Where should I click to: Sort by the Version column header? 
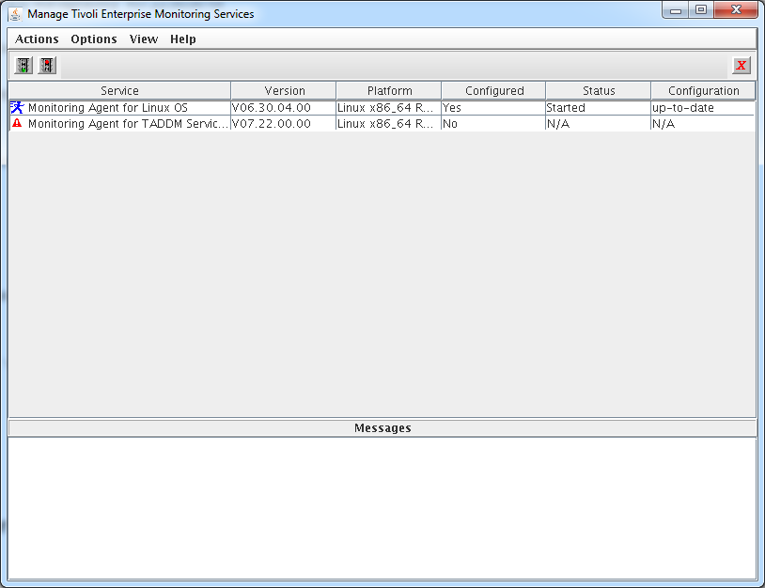coord(284,91)
